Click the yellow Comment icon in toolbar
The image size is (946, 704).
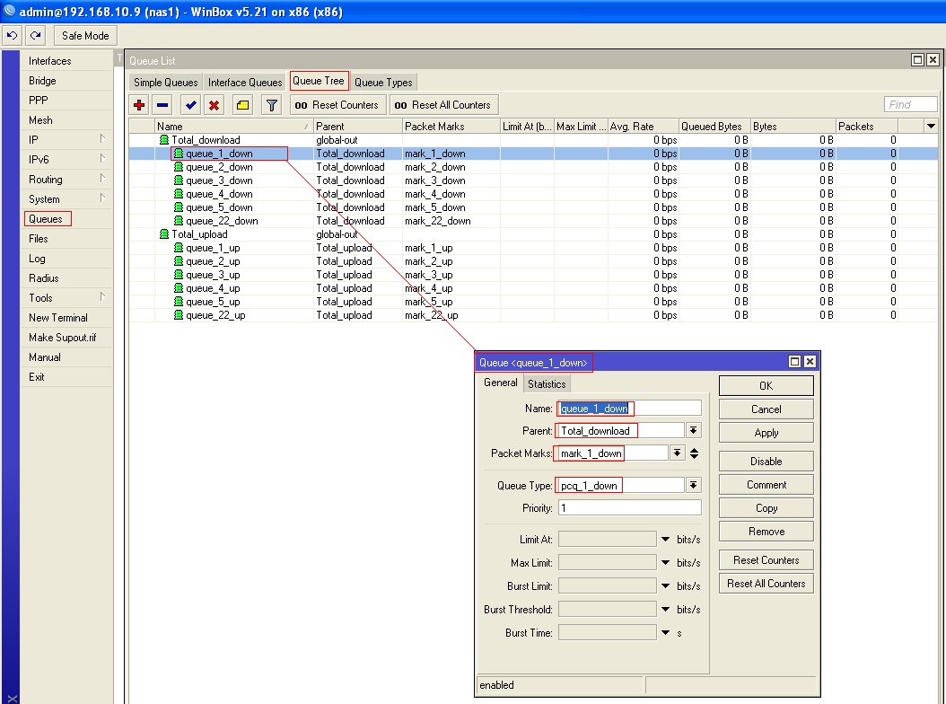(x=242, y=105)
